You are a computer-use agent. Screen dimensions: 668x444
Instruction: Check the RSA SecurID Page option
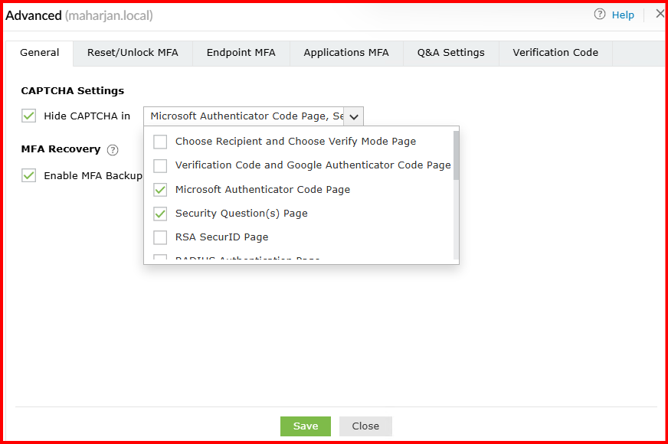click(x=160, y=237)
